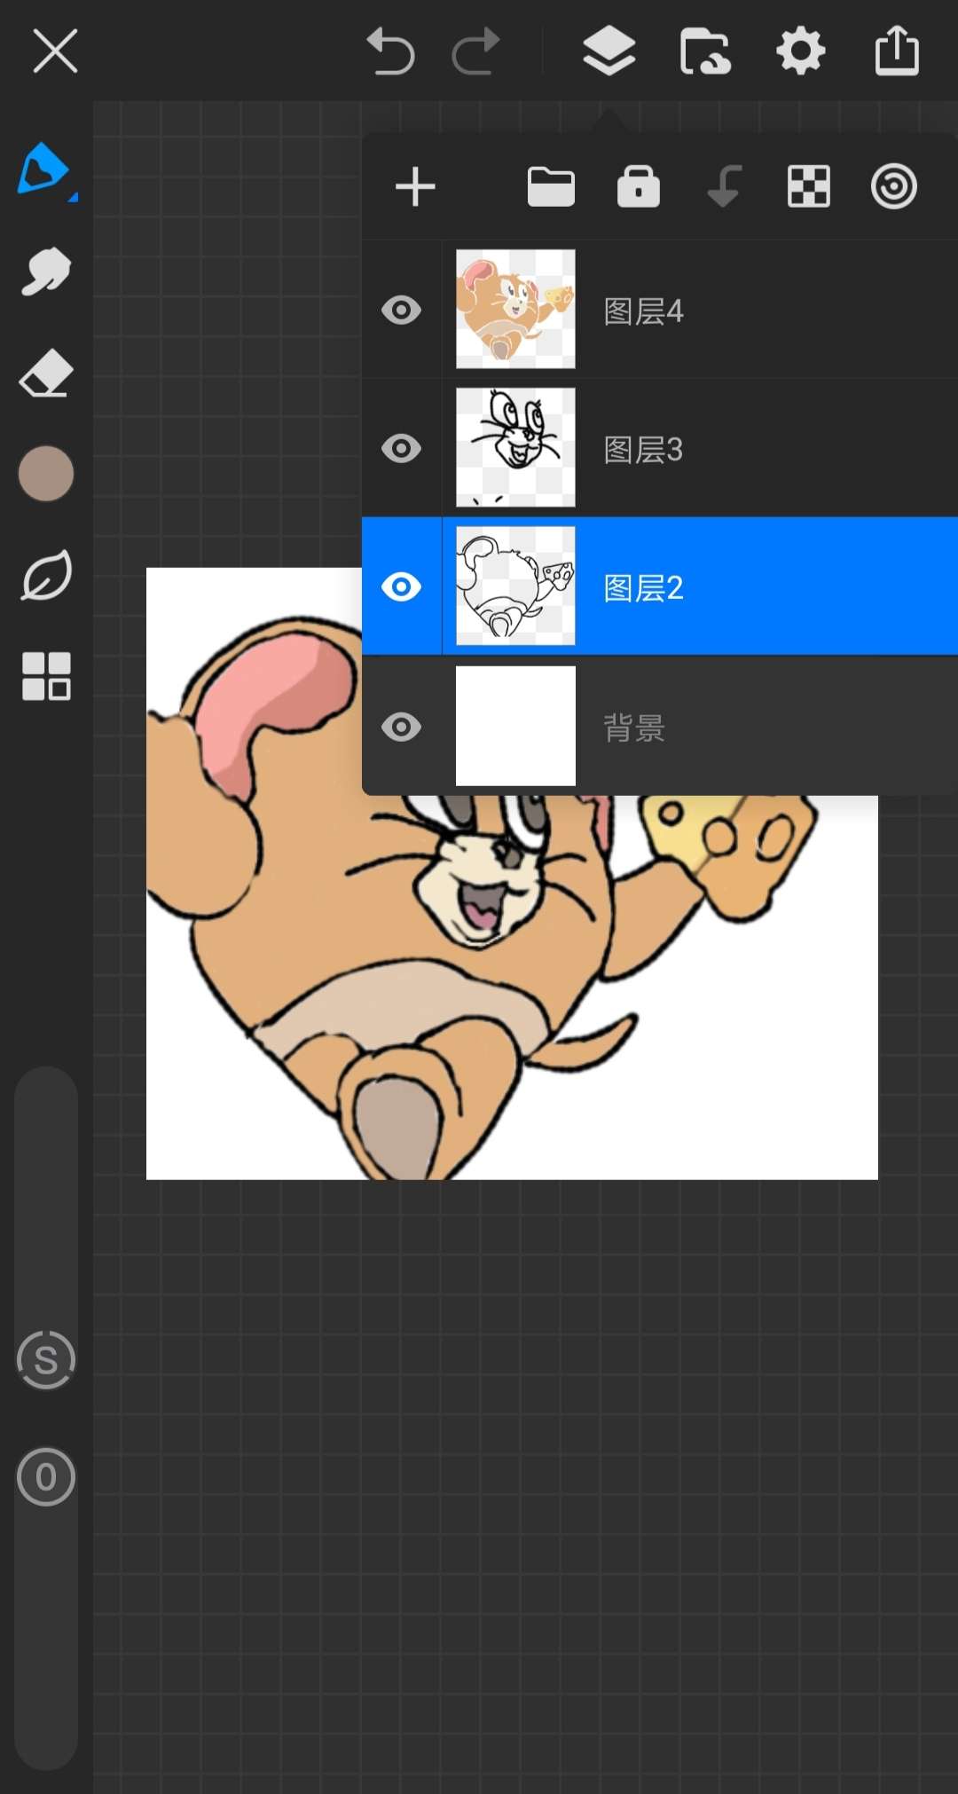The width and height of the screenshot is (958, 1794).
Task: Open the current color swatch
Action: pyautogui.click(x=46, y=474)
